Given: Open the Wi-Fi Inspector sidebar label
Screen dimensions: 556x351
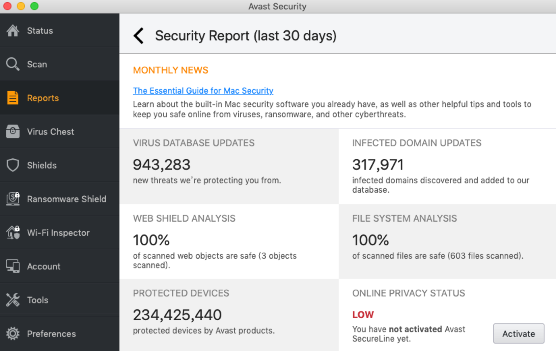Looking at the screenshot, I should tap(58, 233).
